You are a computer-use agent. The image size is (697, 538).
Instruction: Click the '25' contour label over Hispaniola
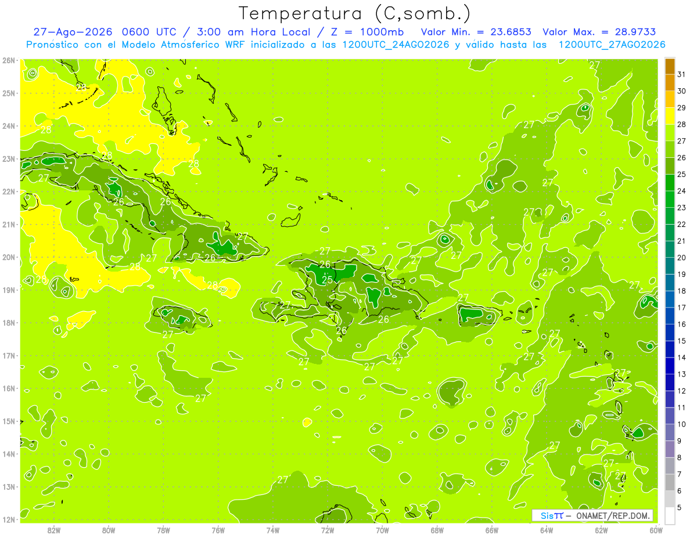tap(328, 280)
